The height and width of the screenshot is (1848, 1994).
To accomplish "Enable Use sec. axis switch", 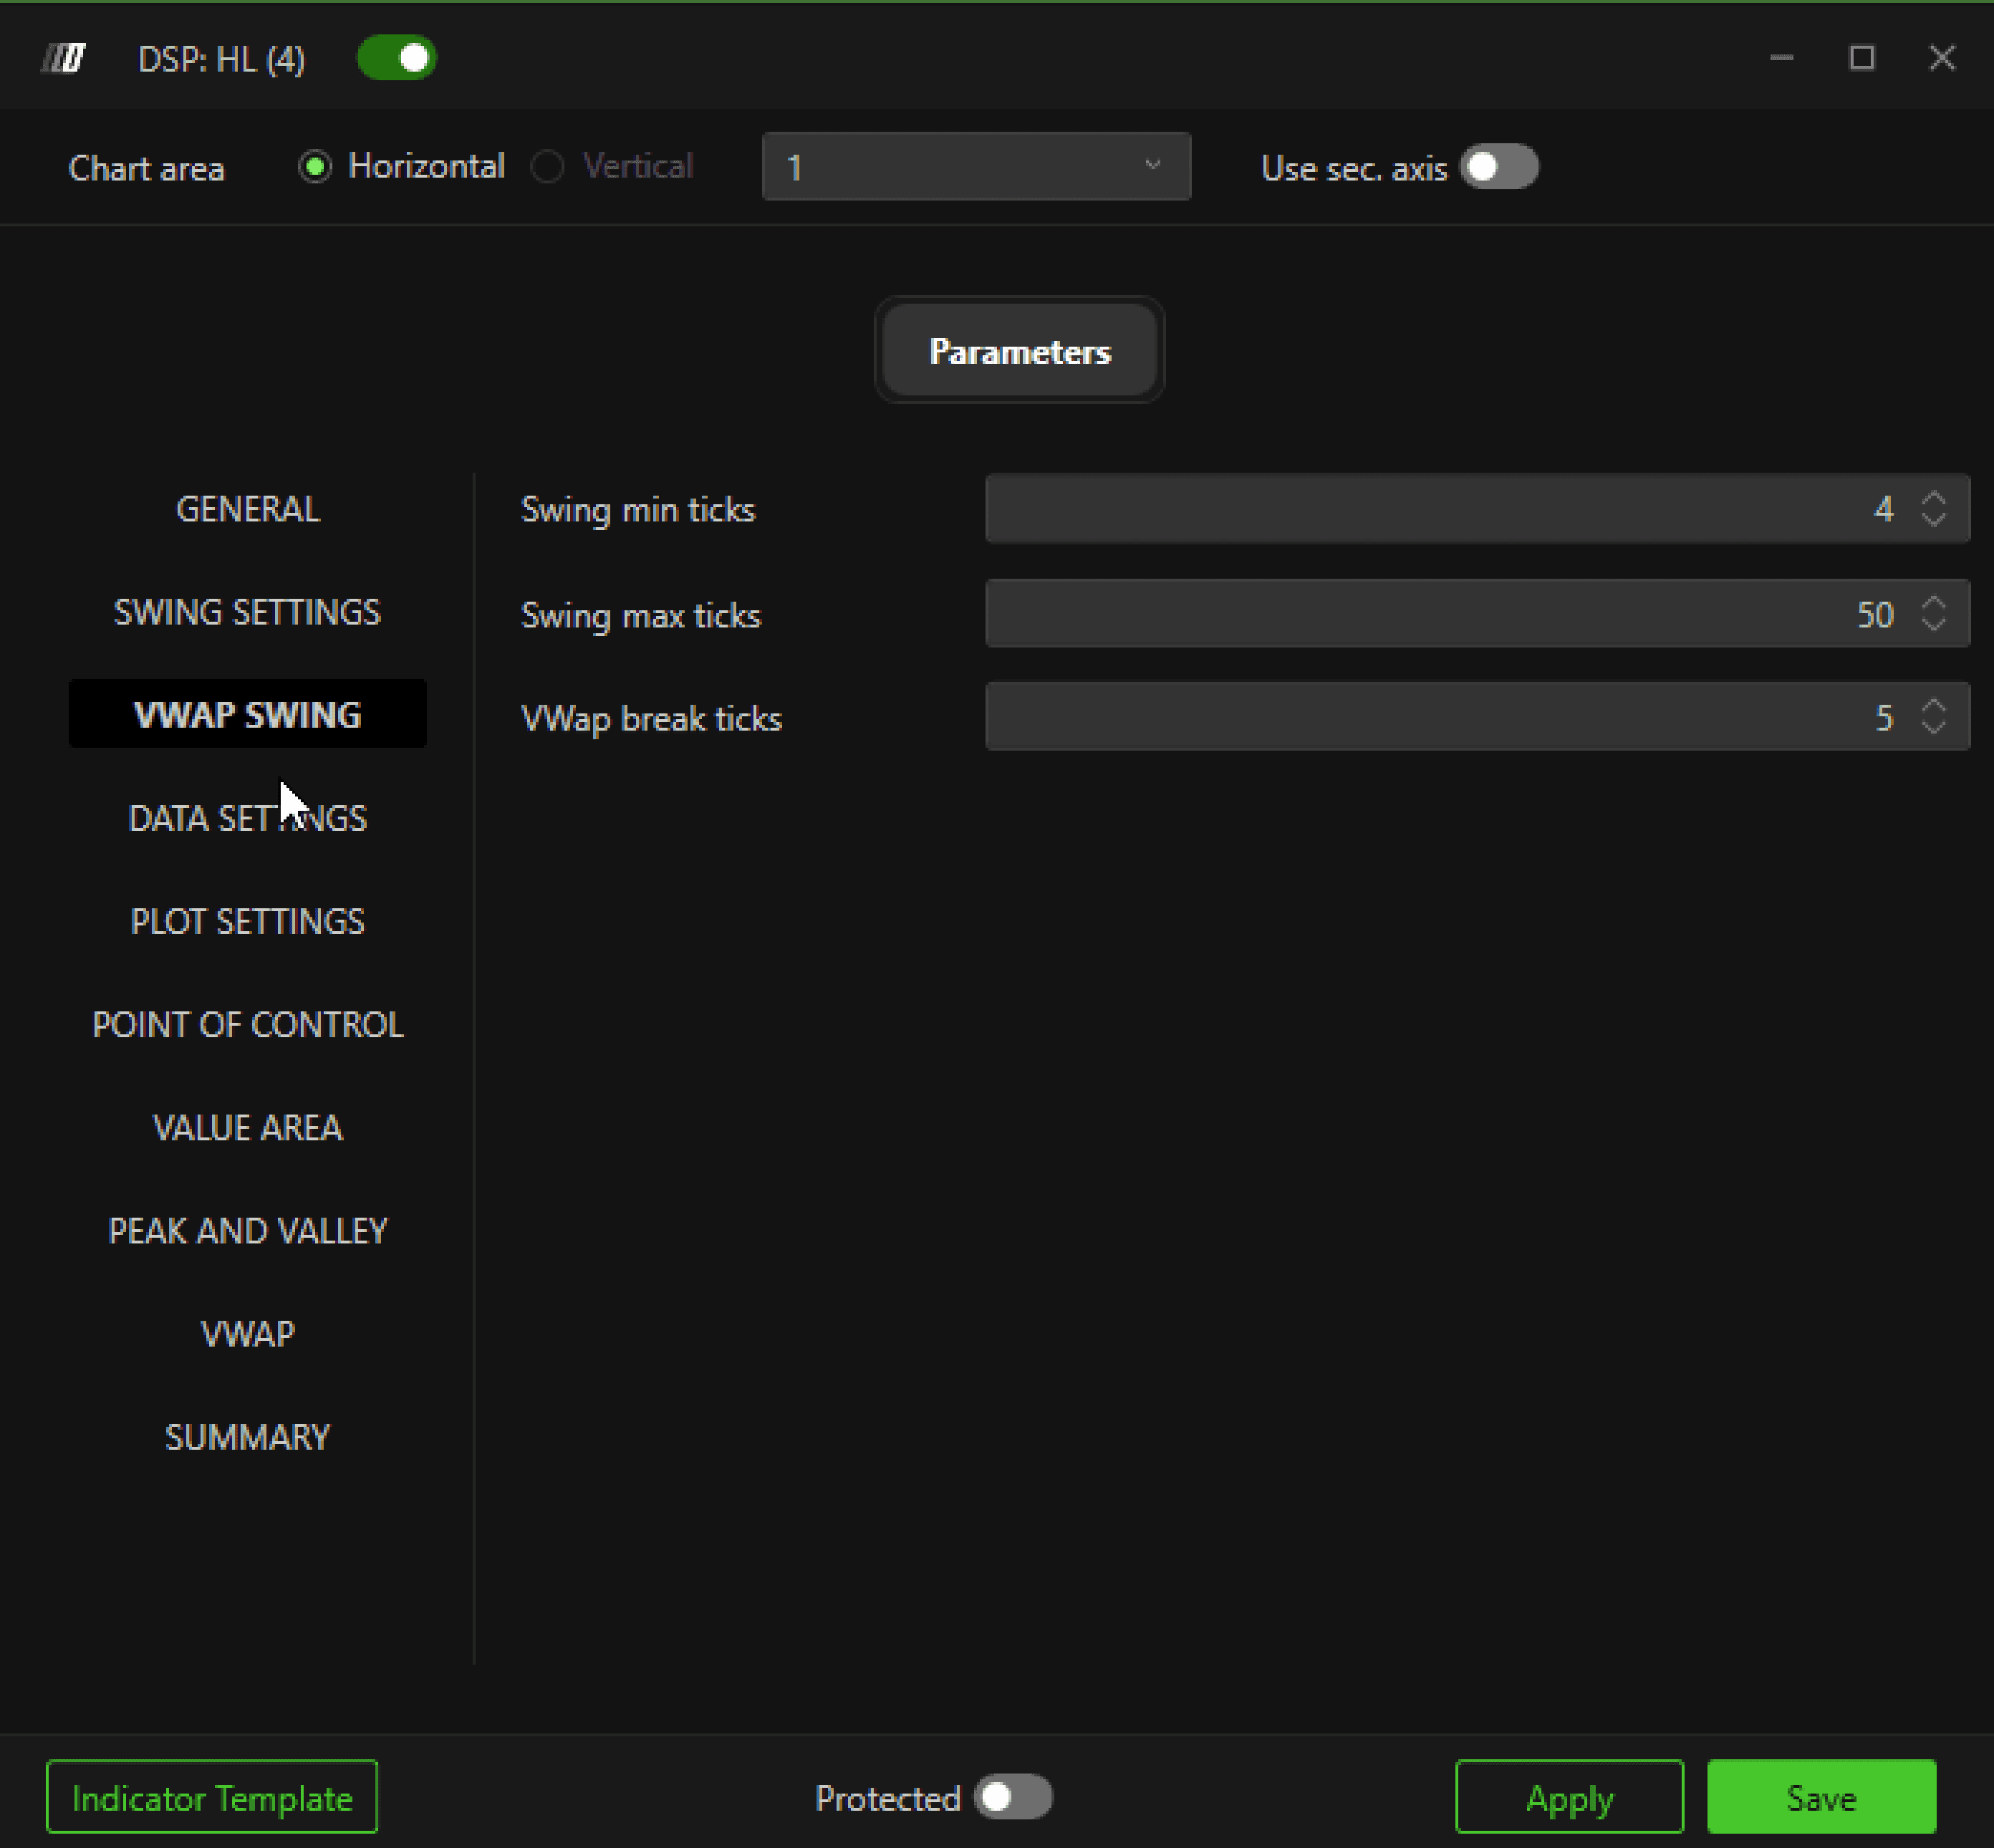I will 1498,167.
